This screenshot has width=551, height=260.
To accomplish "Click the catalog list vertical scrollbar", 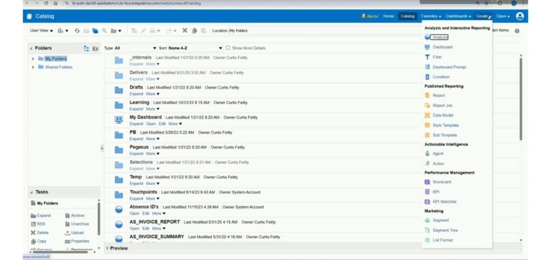I will (x=520, y=98).
